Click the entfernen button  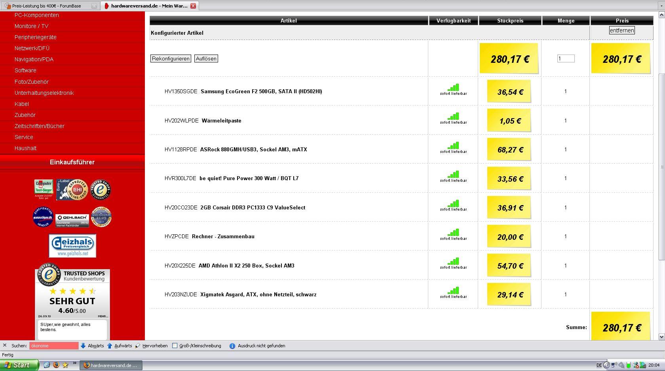[622, 30]
